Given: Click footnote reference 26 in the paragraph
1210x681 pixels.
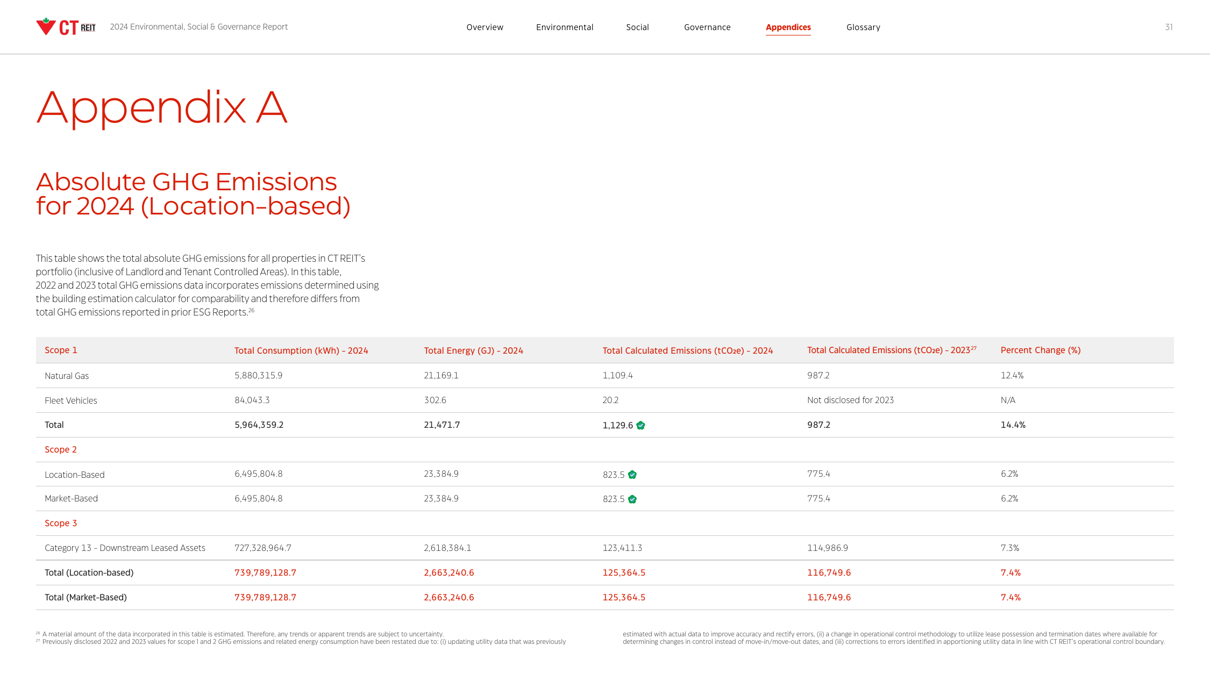Looking at the screenshot, I should (251, 310).
